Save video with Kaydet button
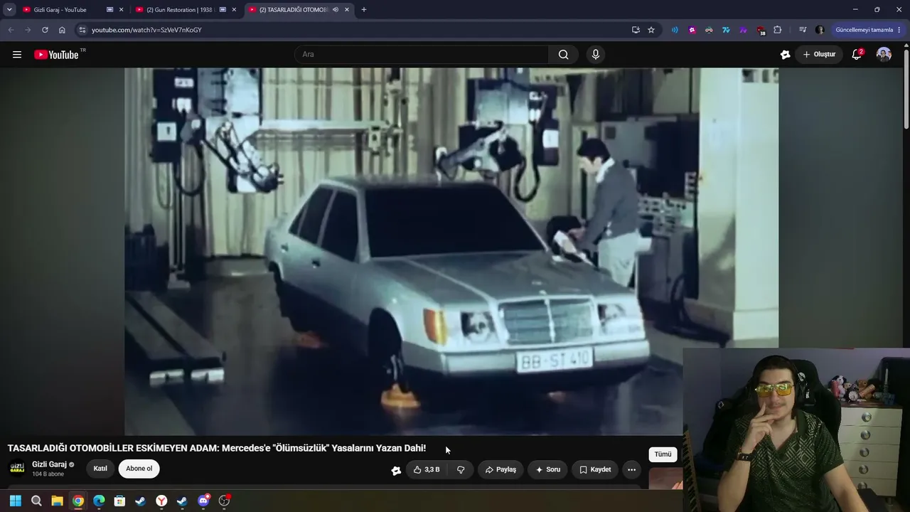The image size is (910, 512). tap(595, 469)
